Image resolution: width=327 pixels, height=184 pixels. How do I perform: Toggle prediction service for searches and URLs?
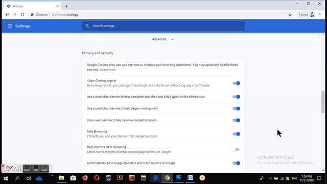click(236, 97)
